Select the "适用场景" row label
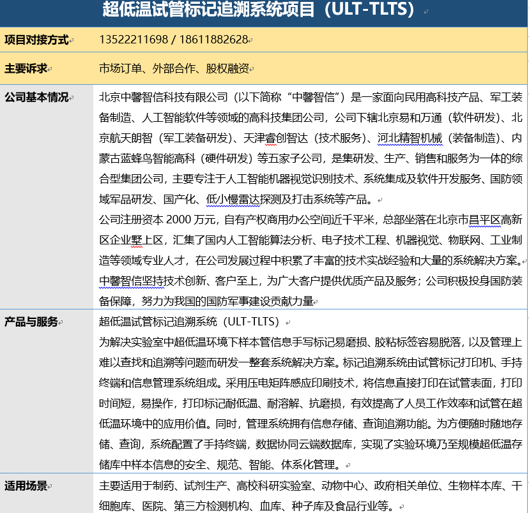 26,486
